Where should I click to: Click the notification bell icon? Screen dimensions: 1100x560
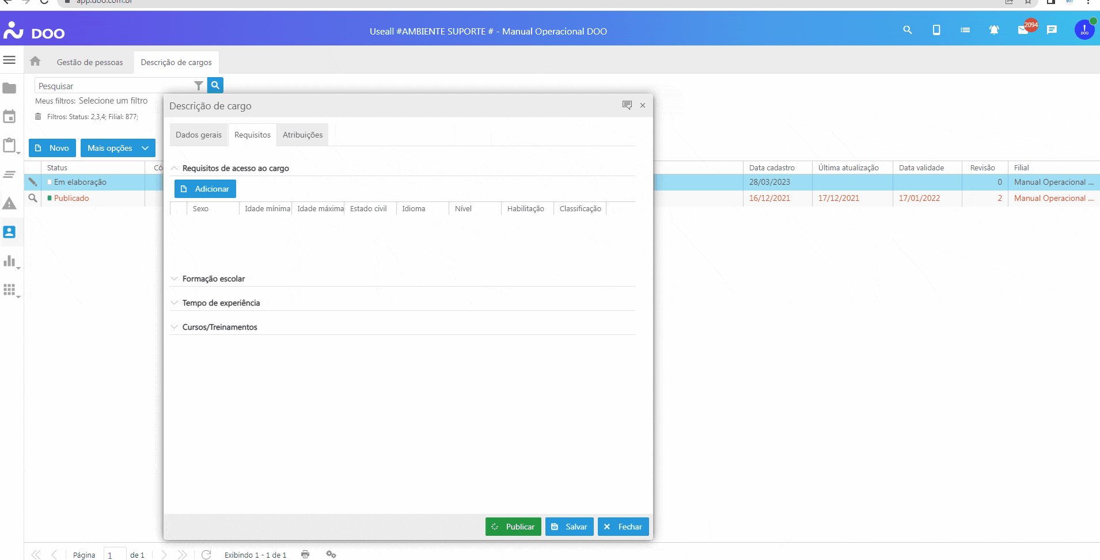993,30
